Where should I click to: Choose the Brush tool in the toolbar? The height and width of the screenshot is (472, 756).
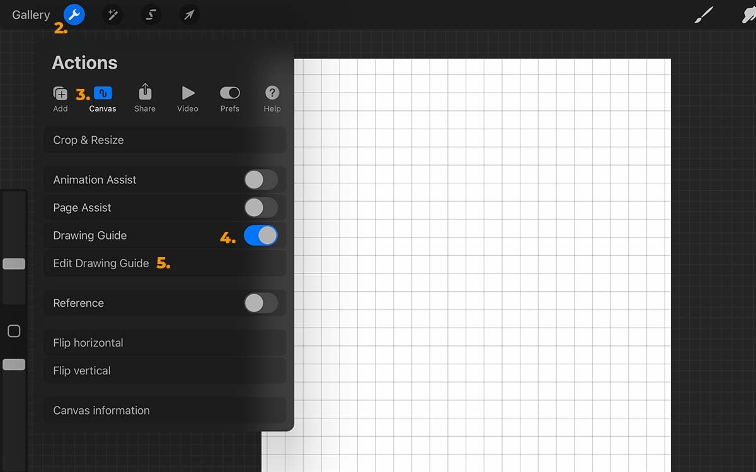coord(703,14)
